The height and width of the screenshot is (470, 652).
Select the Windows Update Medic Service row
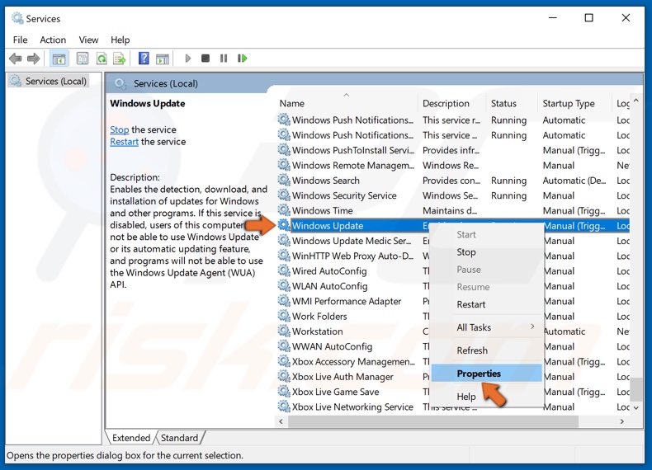click(453, 241)
